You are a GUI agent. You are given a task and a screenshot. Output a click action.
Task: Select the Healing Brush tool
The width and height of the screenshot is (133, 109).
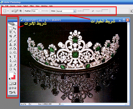click(10, 41)
